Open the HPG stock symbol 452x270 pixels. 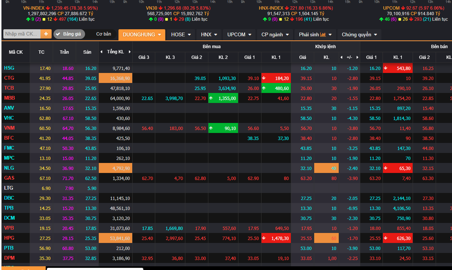(9, 238)
